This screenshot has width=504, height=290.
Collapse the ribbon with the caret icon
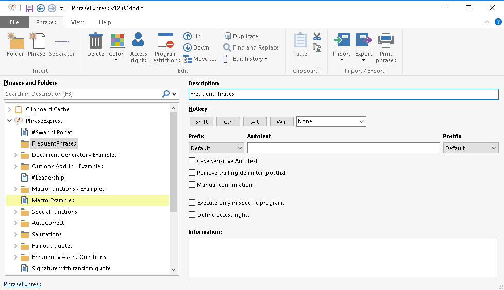pyautogui.click(x=487, y=22)
